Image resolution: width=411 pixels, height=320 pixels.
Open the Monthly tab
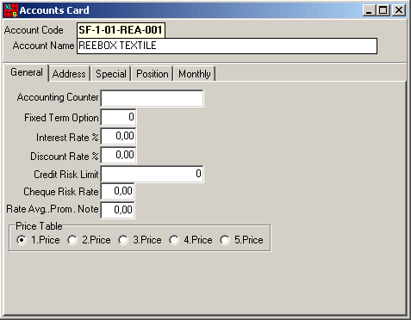click(195, 74)
